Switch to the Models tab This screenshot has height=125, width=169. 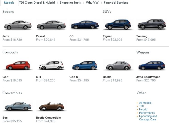click(9, 3)
